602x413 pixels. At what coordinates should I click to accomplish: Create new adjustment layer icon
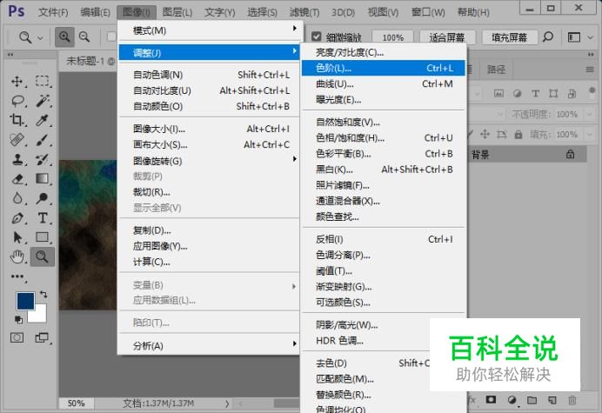512,400
